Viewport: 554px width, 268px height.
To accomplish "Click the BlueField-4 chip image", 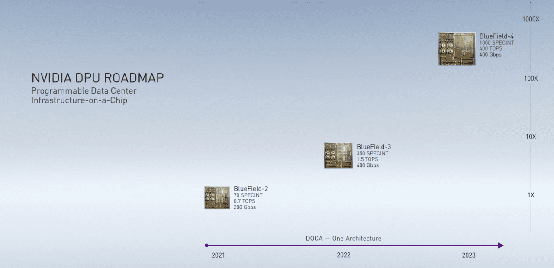I will [x=457, y=49].
